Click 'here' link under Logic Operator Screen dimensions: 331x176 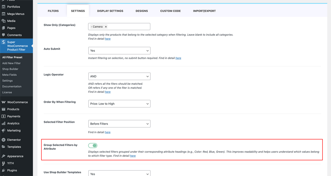[108, 92]
